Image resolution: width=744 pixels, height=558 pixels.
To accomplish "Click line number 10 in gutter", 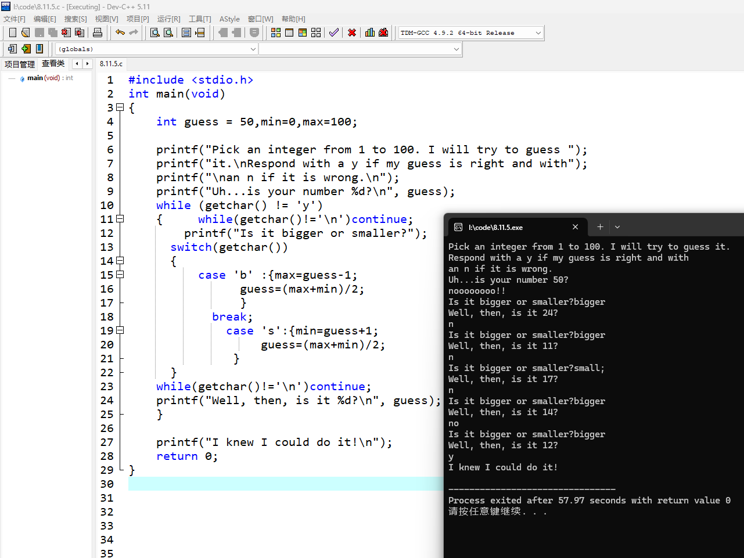I will 107,205.
